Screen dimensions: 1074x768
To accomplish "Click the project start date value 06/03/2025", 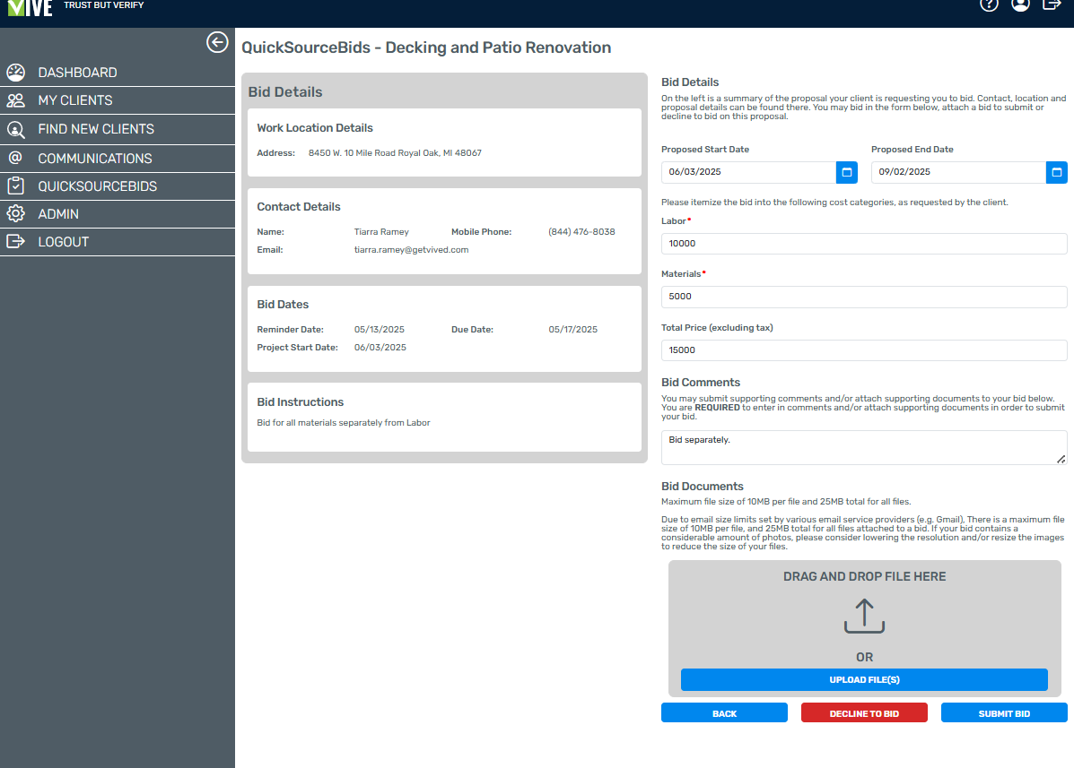I will tap(380, 348).
